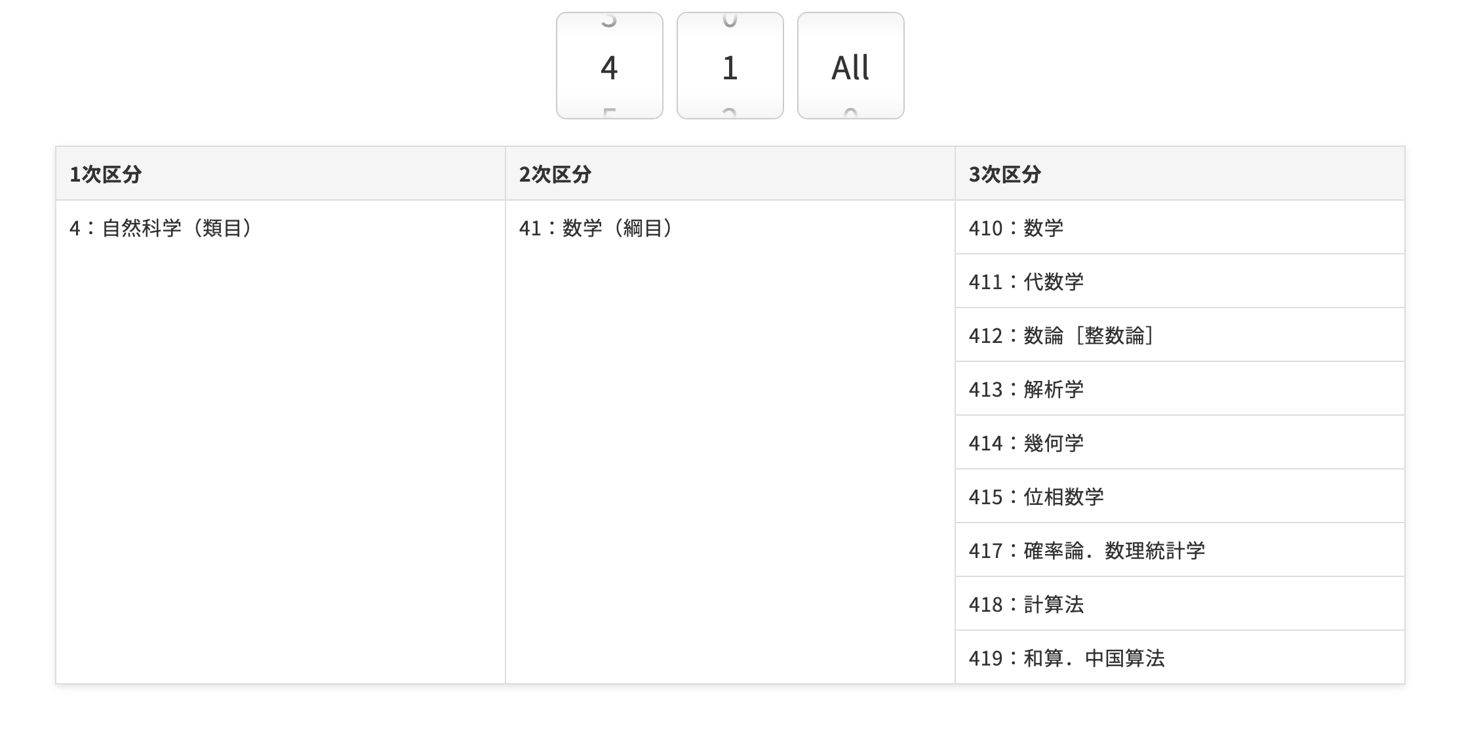
Task: Select the 419：和算．中国算法 row
Action: [1067, 658]
